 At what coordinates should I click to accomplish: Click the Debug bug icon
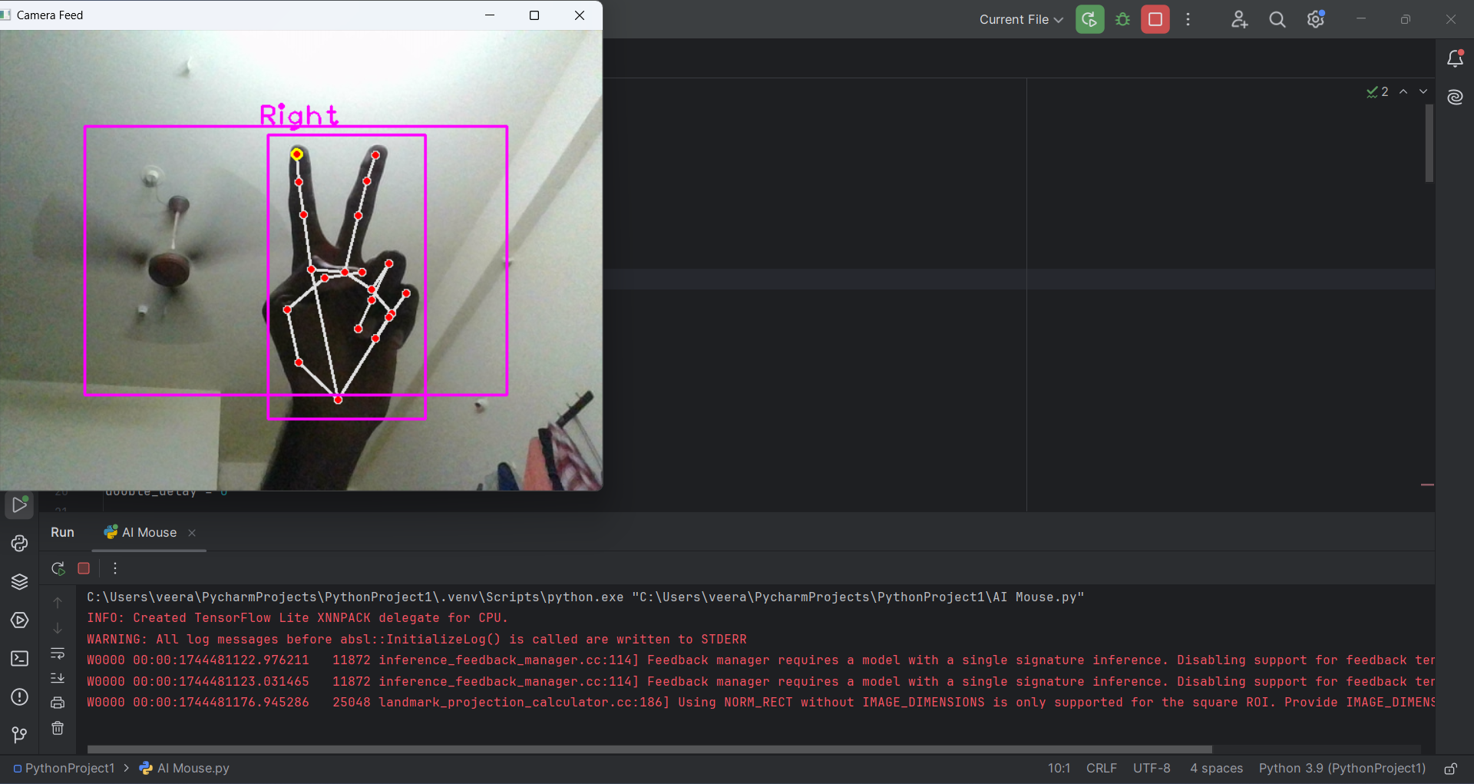point(1122,19)
